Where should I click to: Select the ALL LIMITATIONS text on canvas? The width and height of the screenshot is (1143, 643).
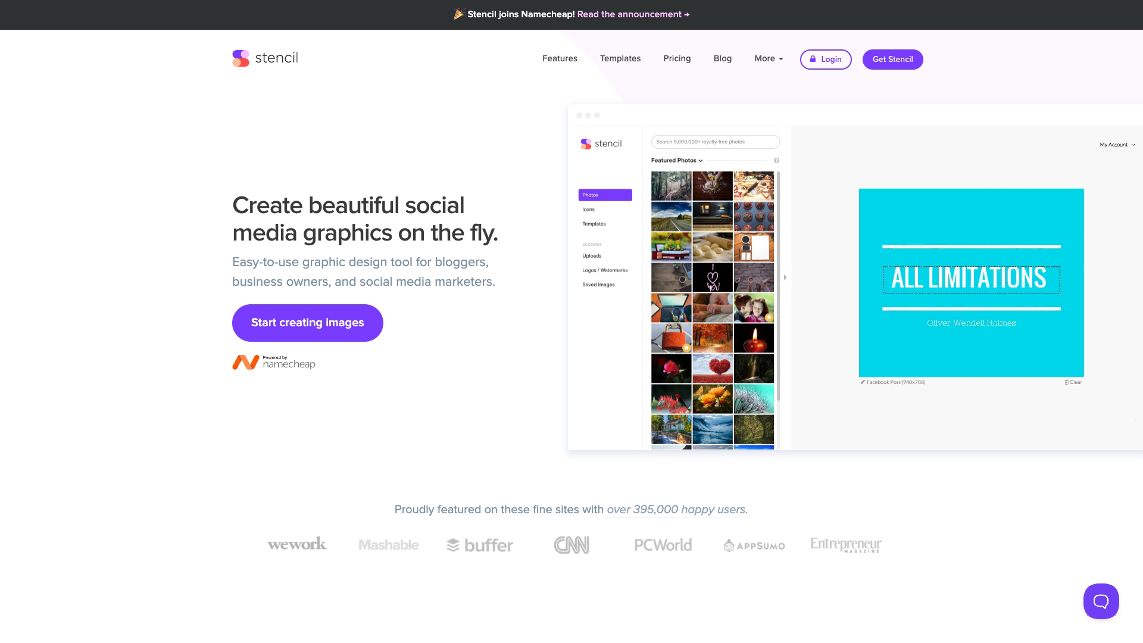pos(971,279)
